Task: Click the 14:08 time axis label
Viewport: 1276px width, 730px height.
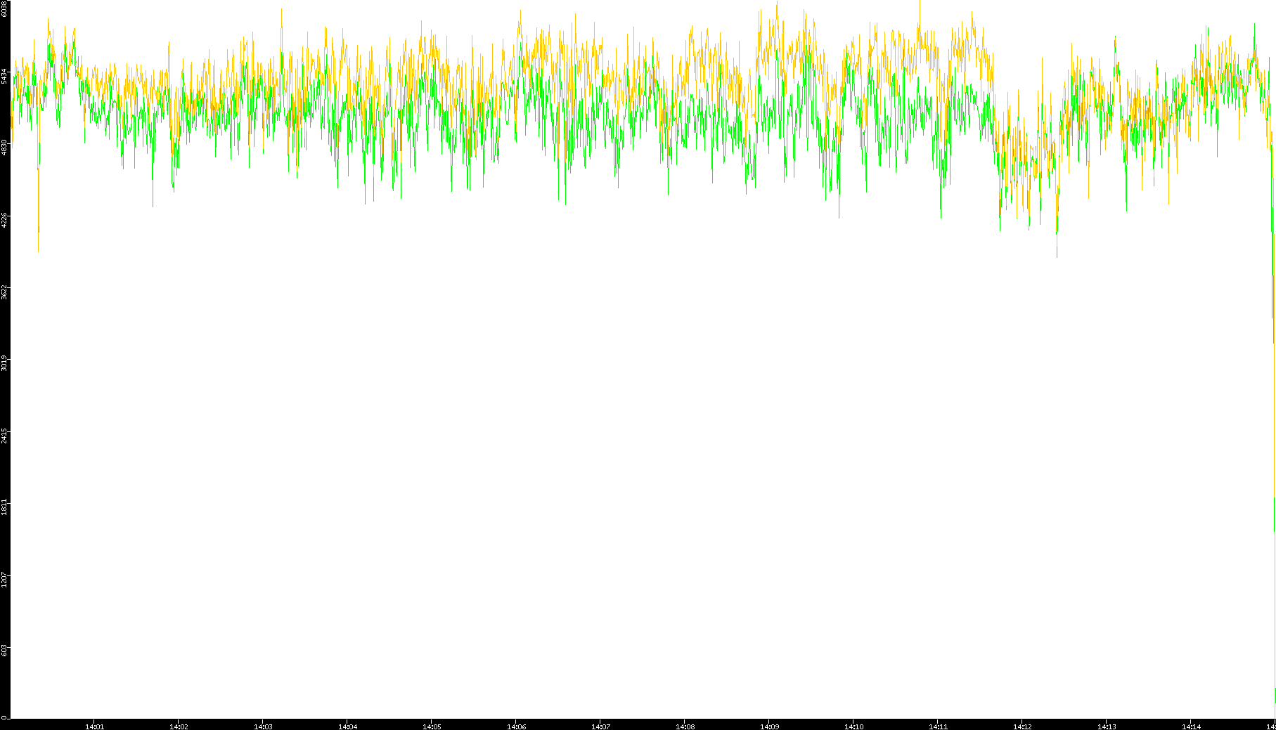Action: click(x=685, y=726)
